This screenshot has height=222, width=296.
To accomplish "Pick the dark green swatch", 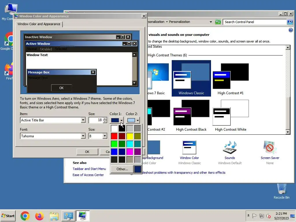I will 122,144.
